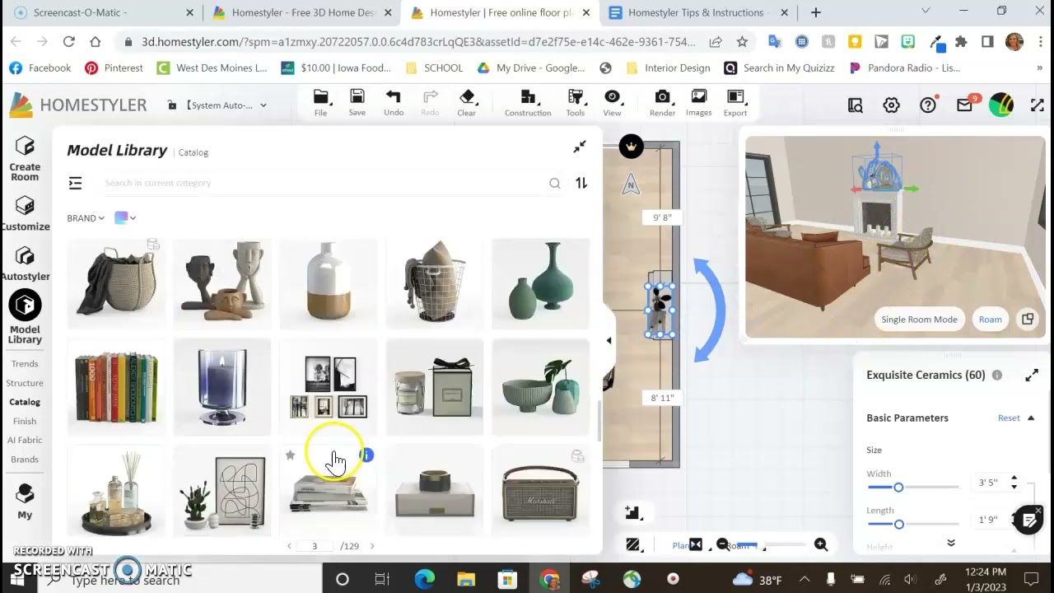Screen dimensions: 1054x593
Task: Open the feedback chat bubble
Action: tap(1029, 521)
